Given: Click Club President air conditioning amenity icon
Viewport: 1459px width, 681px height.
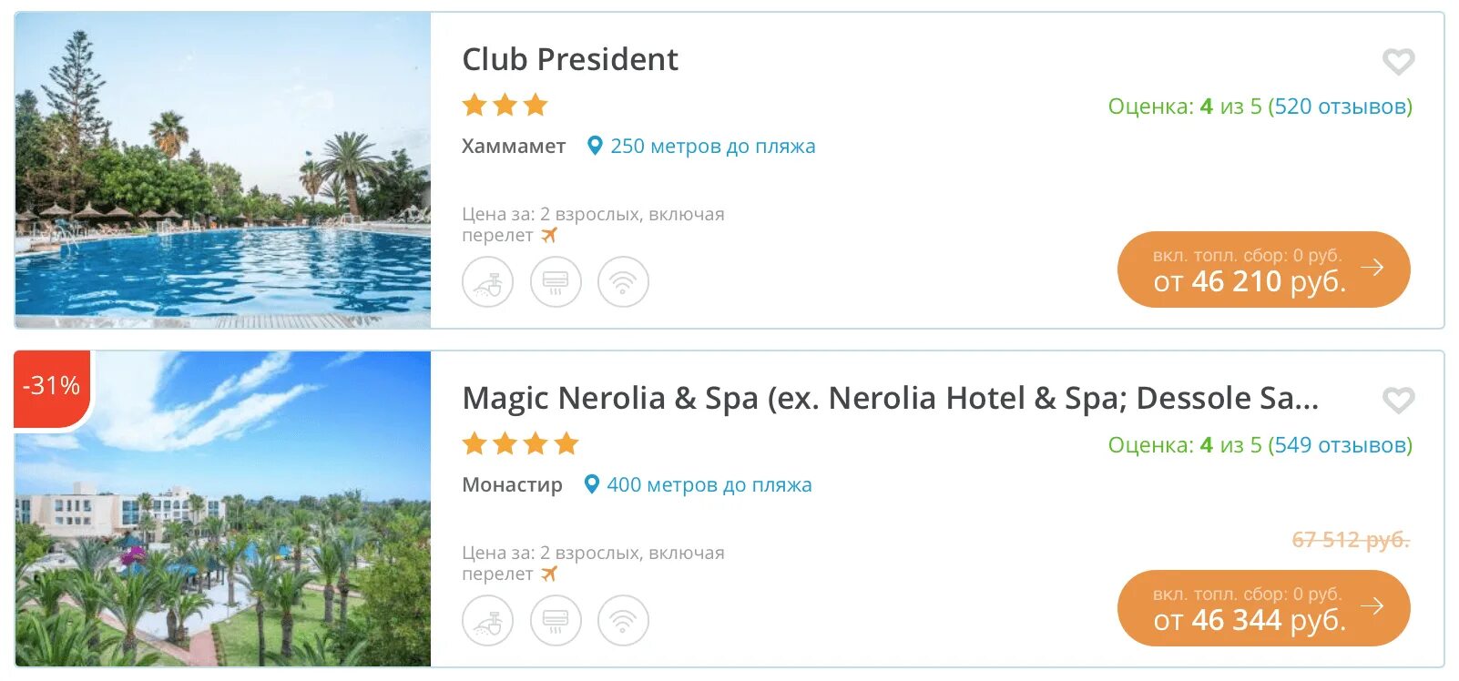Looking at the screenshot, I should (x=556, y=282).
